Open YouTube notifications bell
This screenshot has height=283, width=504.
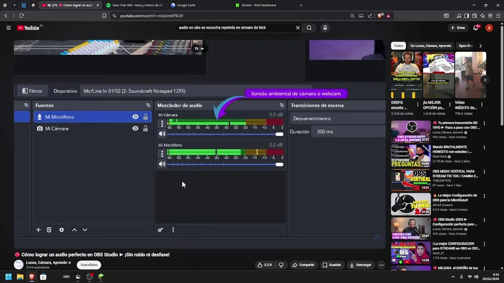coord(476,28)
